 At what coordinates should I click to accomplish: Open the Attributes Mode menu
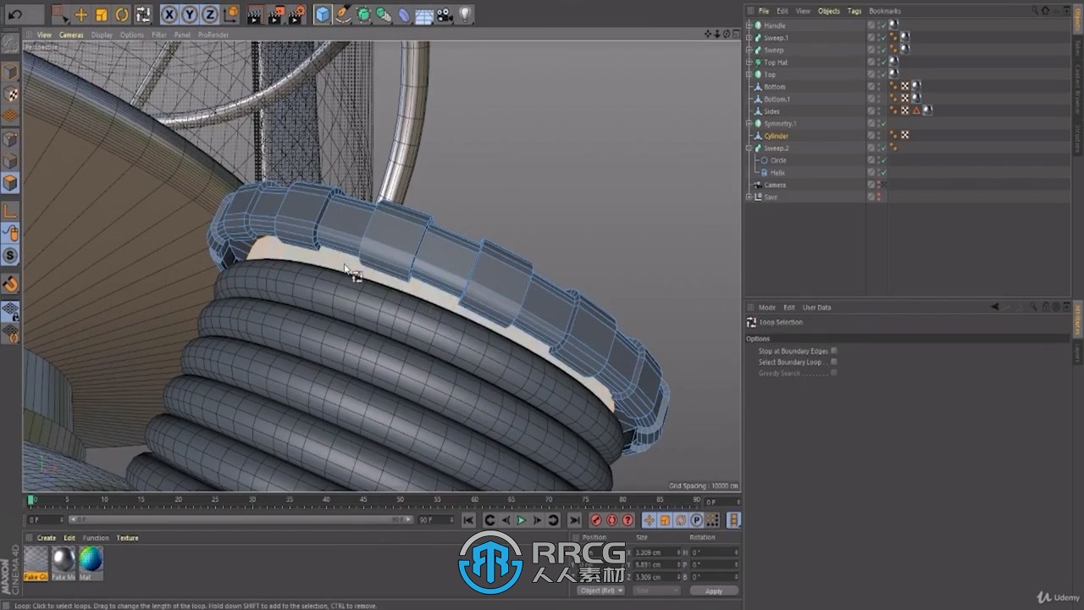coord(766,308)
